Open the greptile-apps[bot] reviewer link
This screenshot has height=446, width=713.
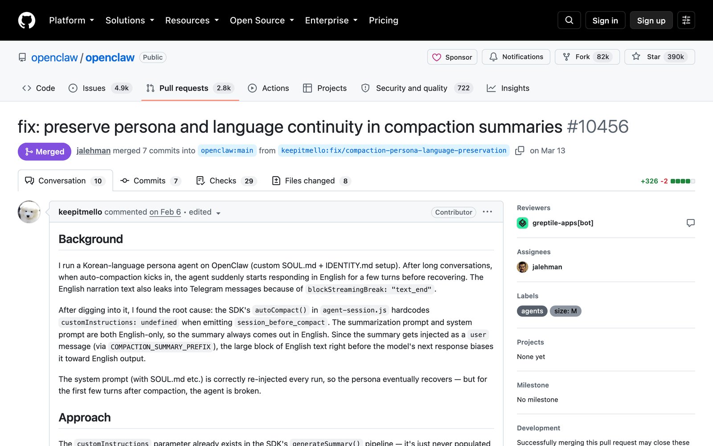click(563, 223)
